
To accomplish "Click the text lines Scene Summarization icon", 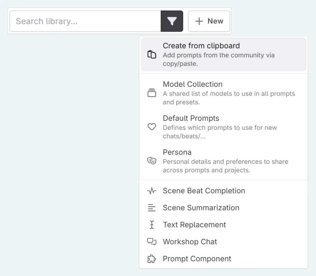I will click(152, 208).
